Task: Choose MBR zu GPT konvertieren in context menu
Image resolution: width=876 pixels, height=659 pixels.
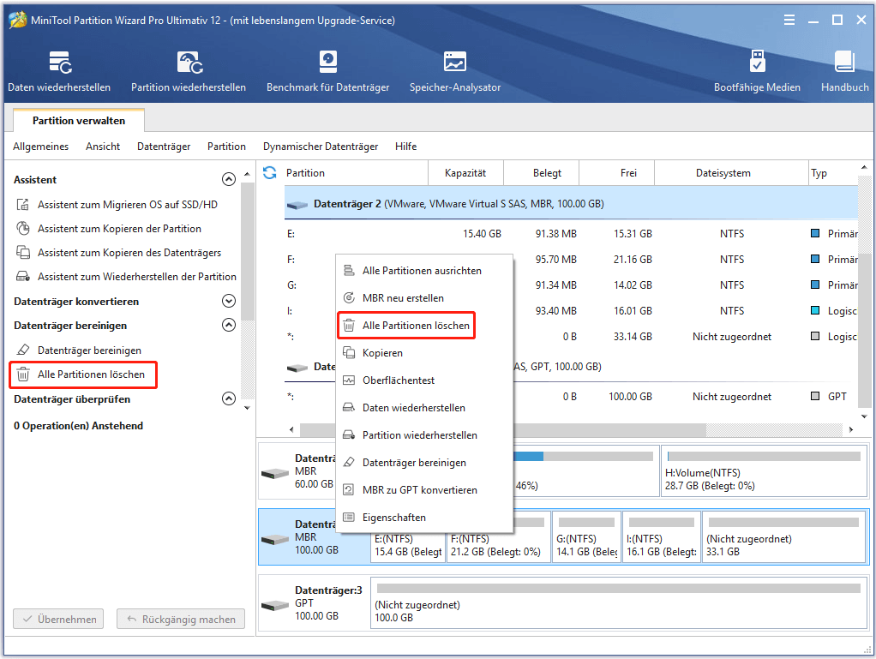Action: [424, 489]
